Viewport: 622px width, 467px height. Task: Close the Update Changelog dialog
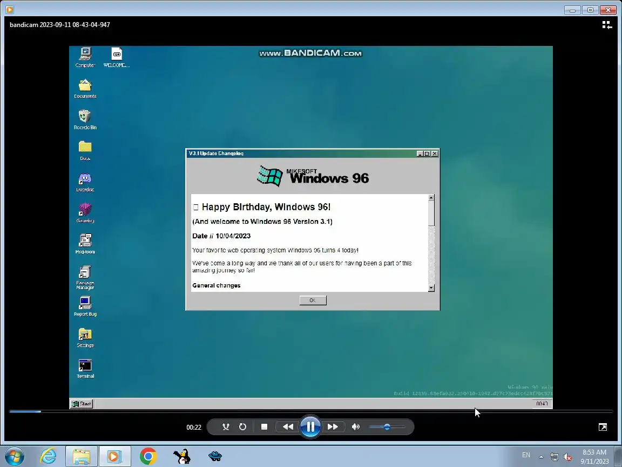coord(435,154)
